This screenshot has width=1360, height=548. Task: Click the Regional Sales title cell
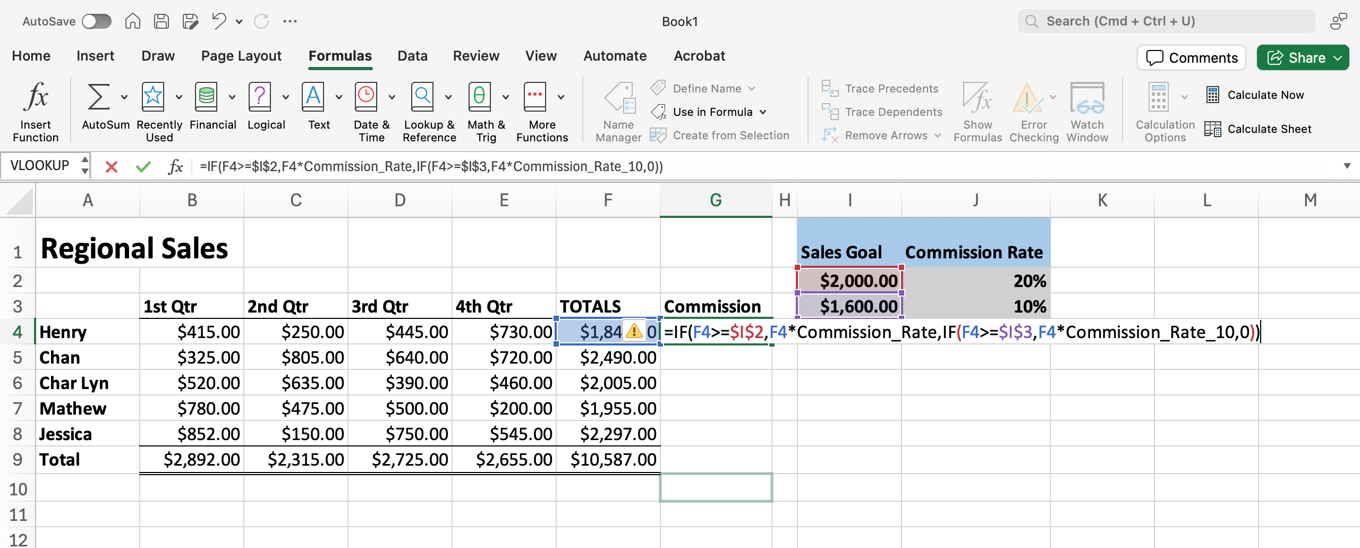tap(134, 248)
